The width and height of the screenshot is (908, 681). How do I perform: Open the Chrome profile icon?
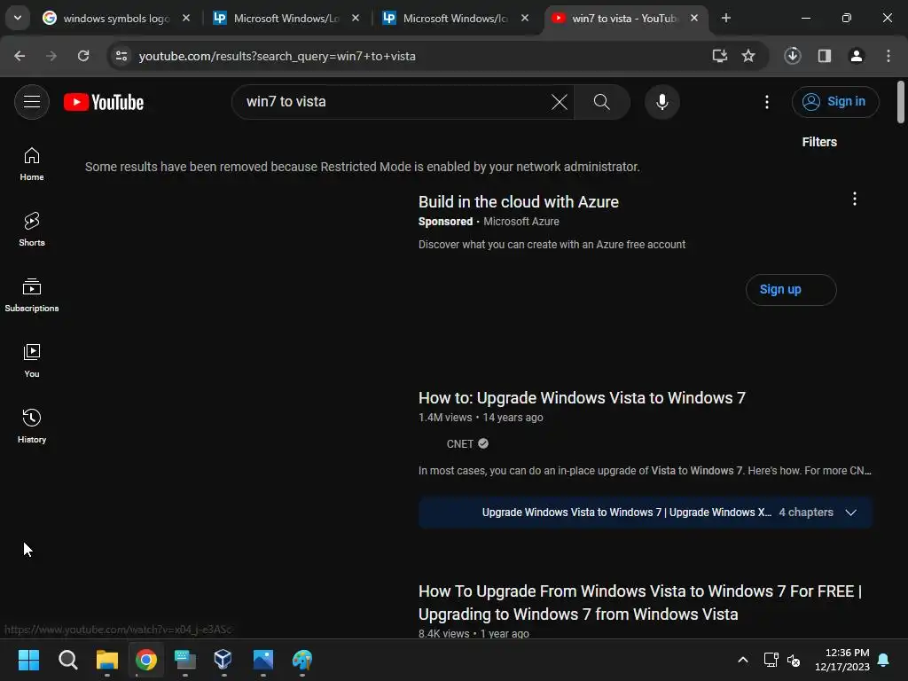(857, 56)
